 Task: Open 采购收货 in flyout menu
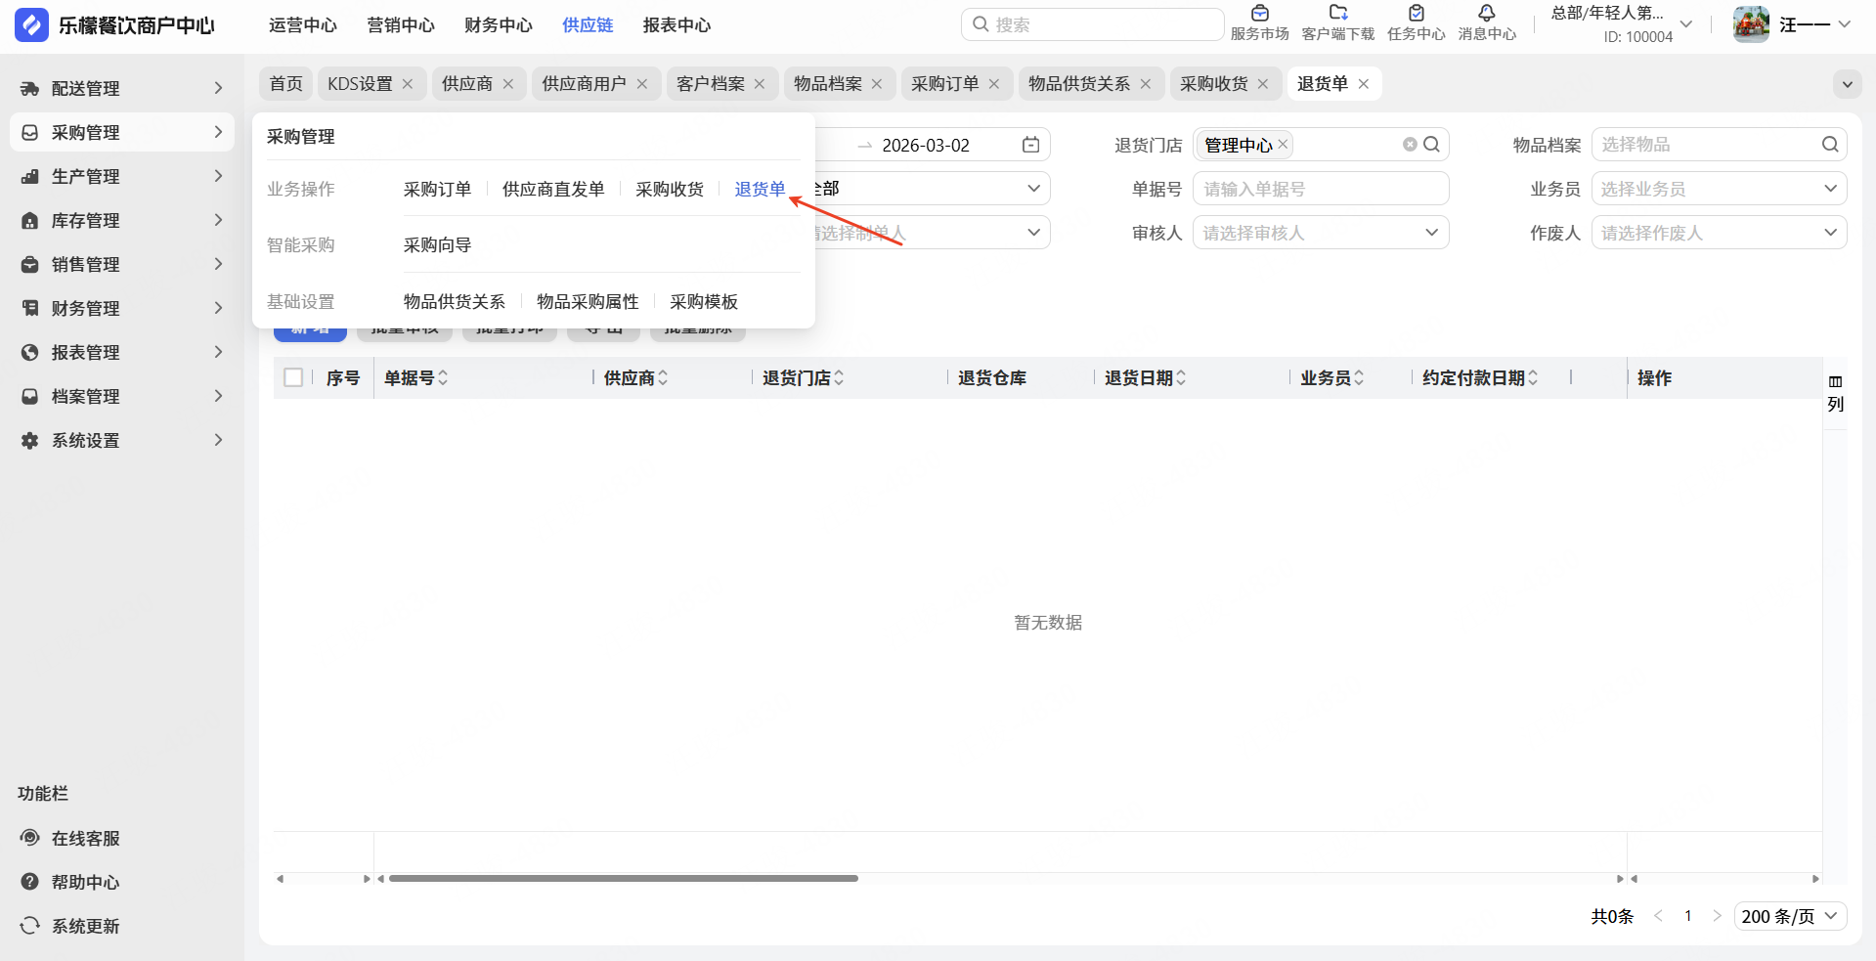point(670,190)
